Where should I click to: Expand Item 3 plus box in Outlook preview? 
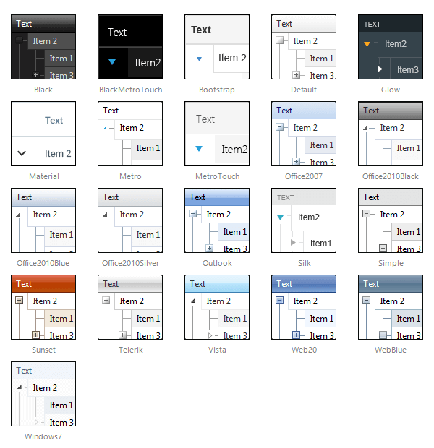pyautogui.click(x=210, y=249)
